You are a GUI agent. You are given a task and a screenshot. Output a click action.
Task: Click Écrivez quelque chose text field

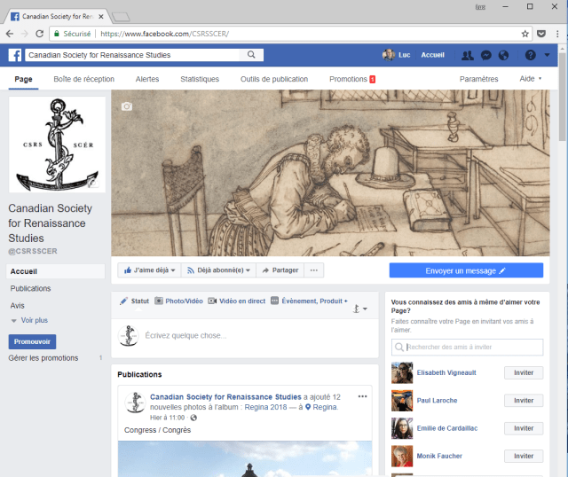tap(185, 335)
